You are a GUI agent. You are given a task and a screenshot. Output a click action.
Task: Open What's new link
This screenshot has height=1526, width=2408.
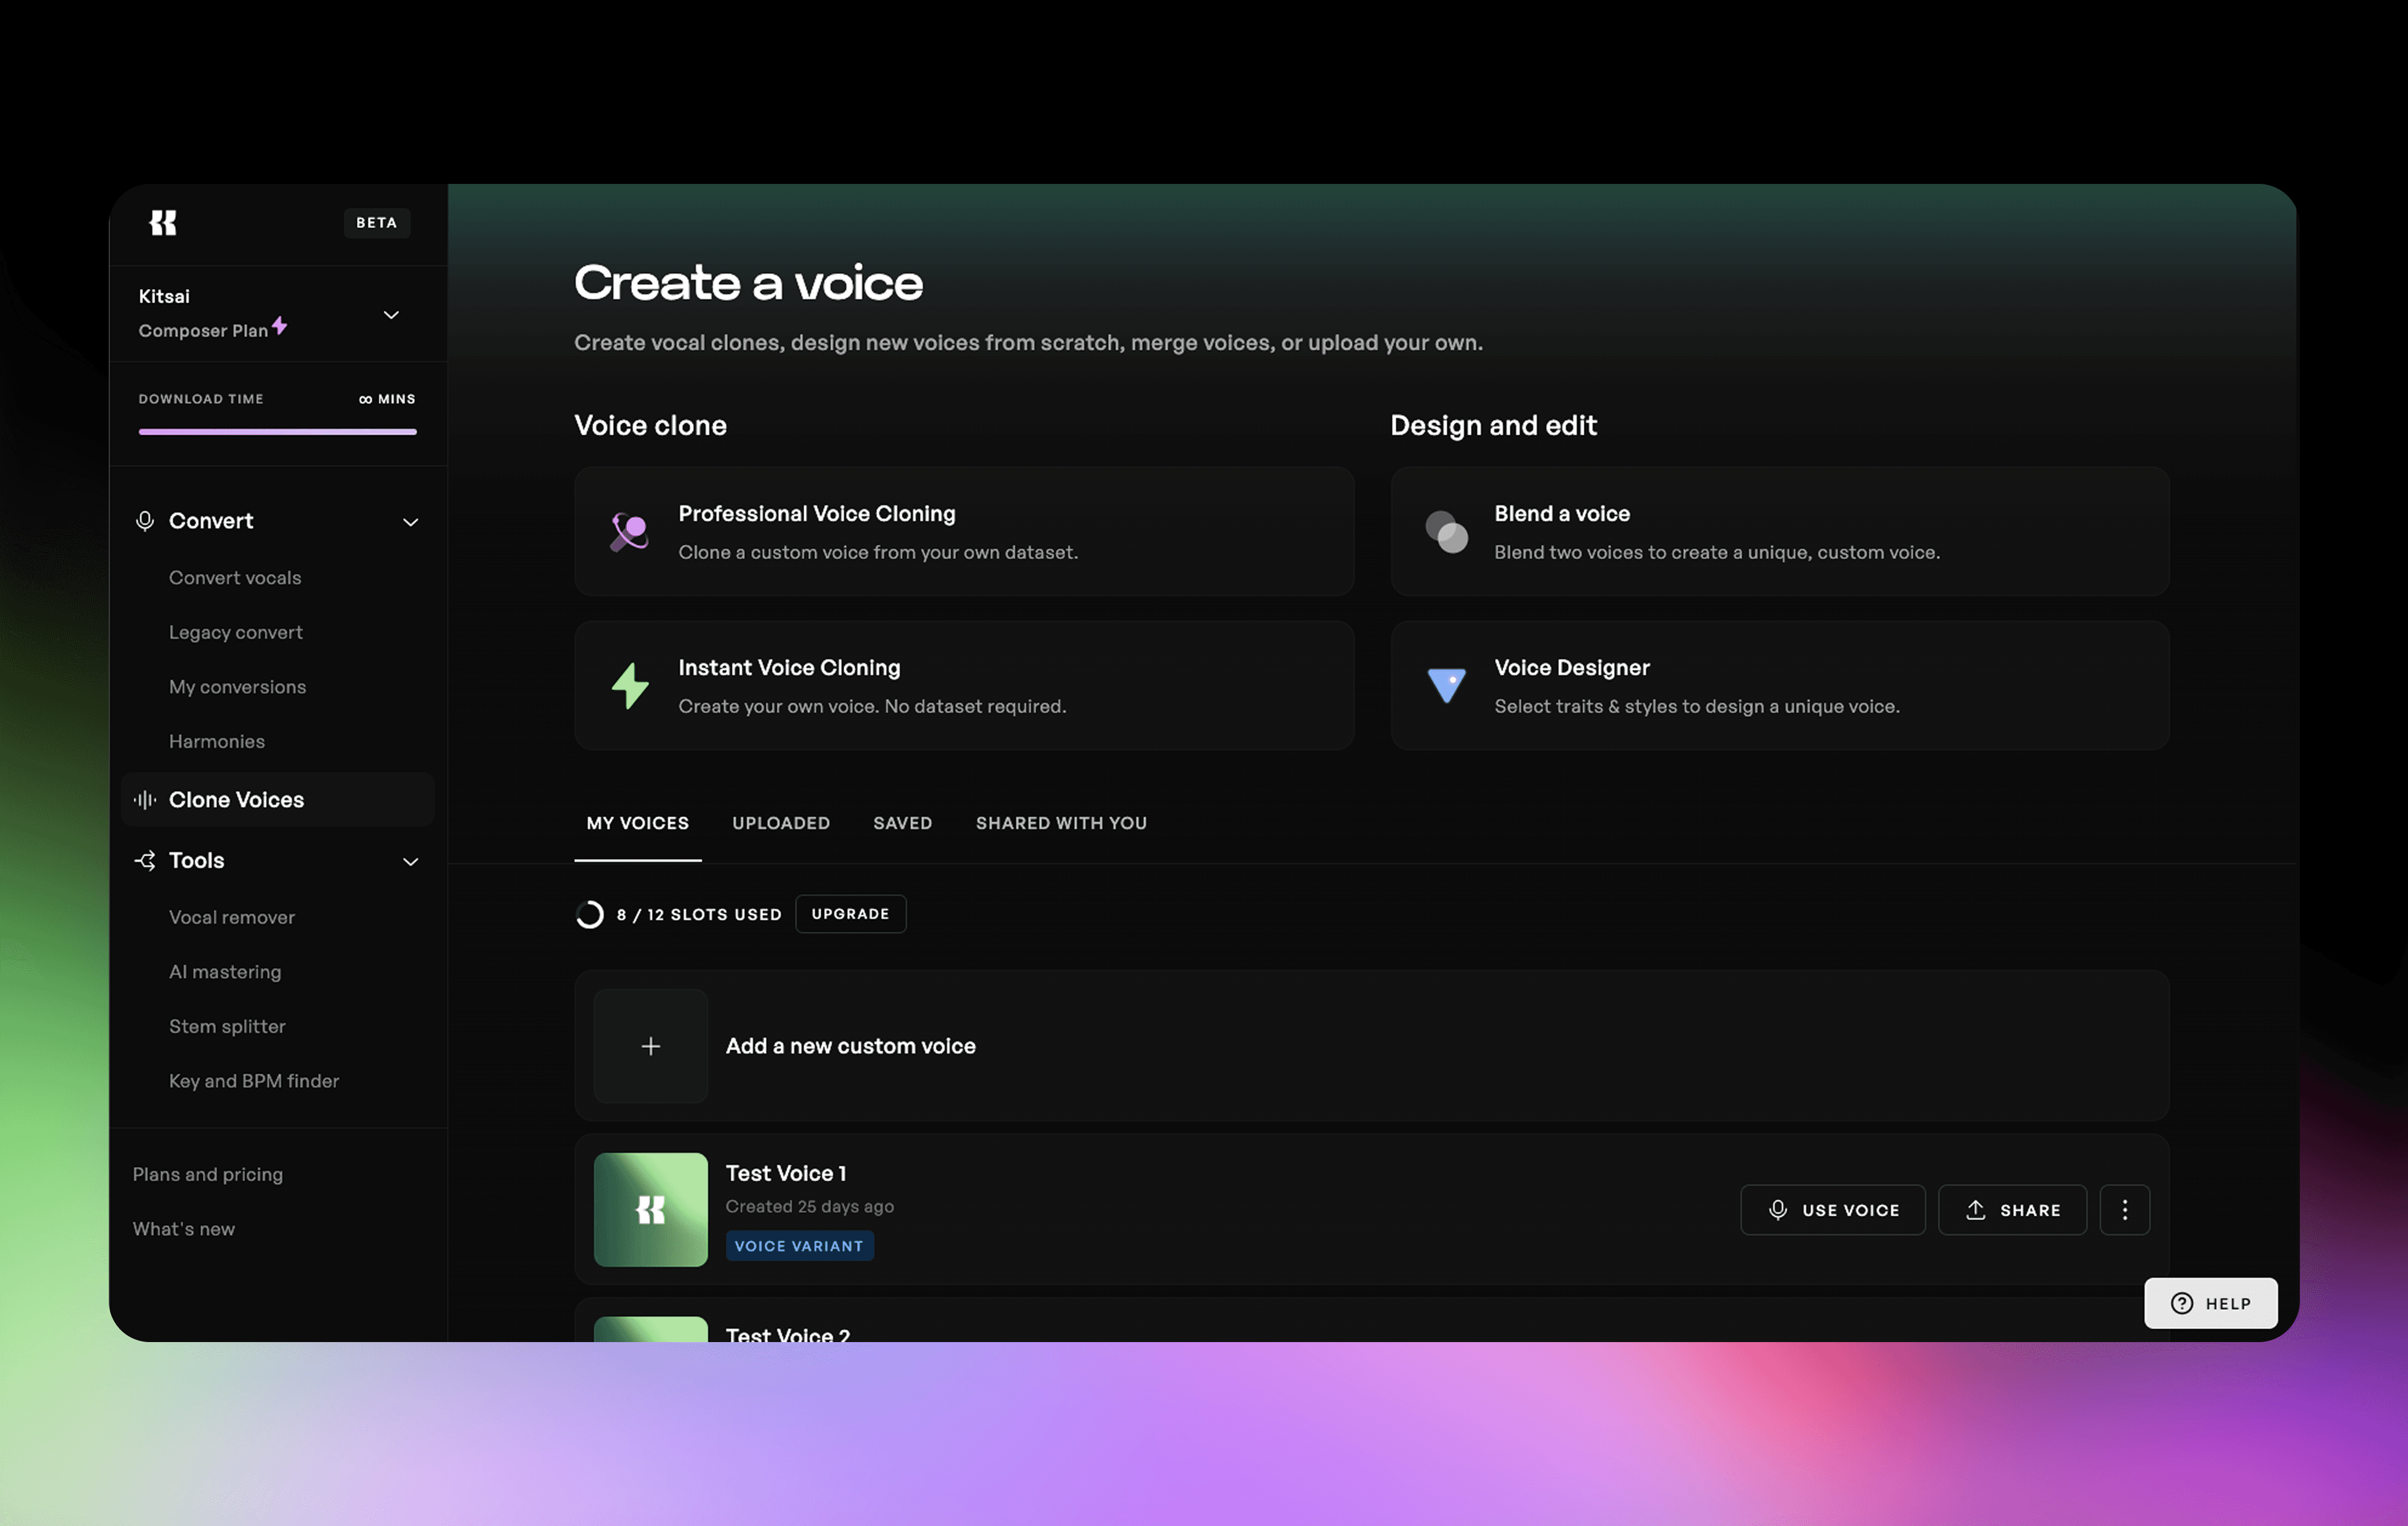click(x=184, y=1229)
